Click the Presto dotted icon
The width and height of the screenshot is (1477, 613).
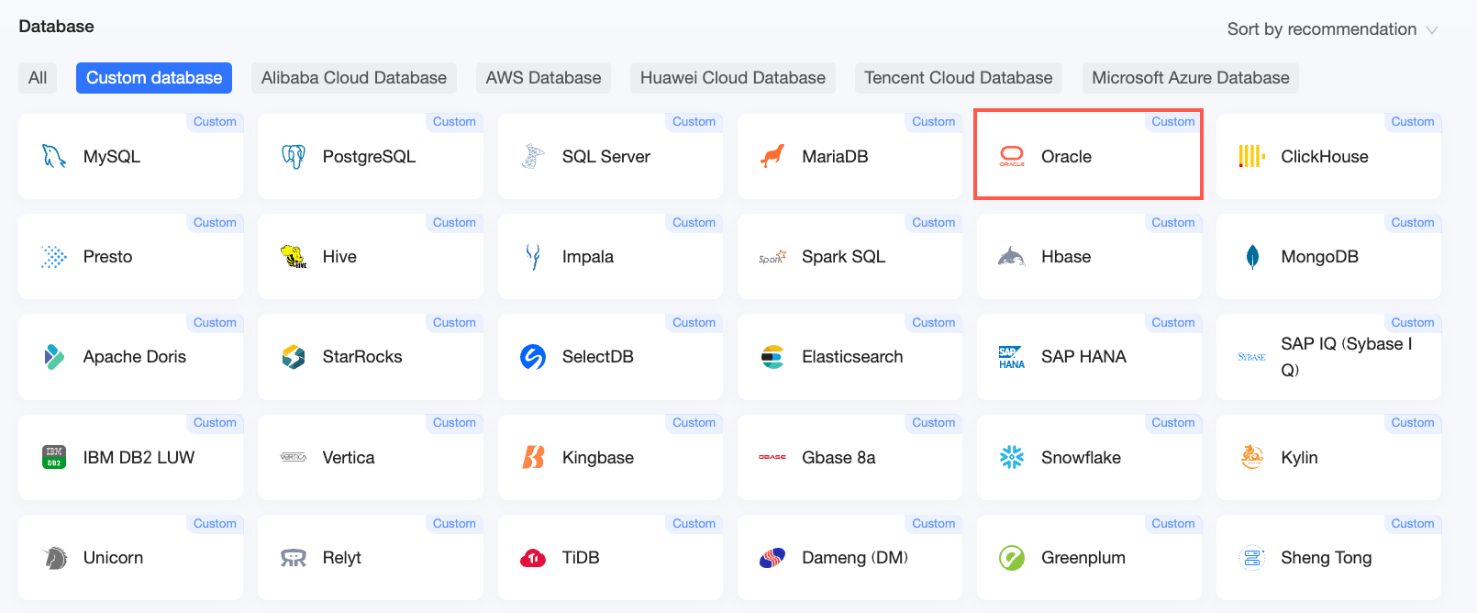(x=54, y=257)
